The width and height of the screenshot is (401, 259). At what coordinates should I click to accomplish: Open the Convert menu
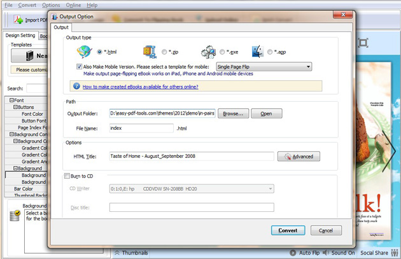point(27,5)
